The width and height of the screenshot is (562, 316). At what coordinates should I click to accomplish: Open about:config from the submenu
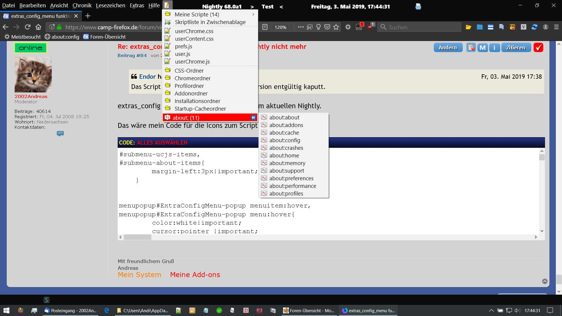pos(285,140)
